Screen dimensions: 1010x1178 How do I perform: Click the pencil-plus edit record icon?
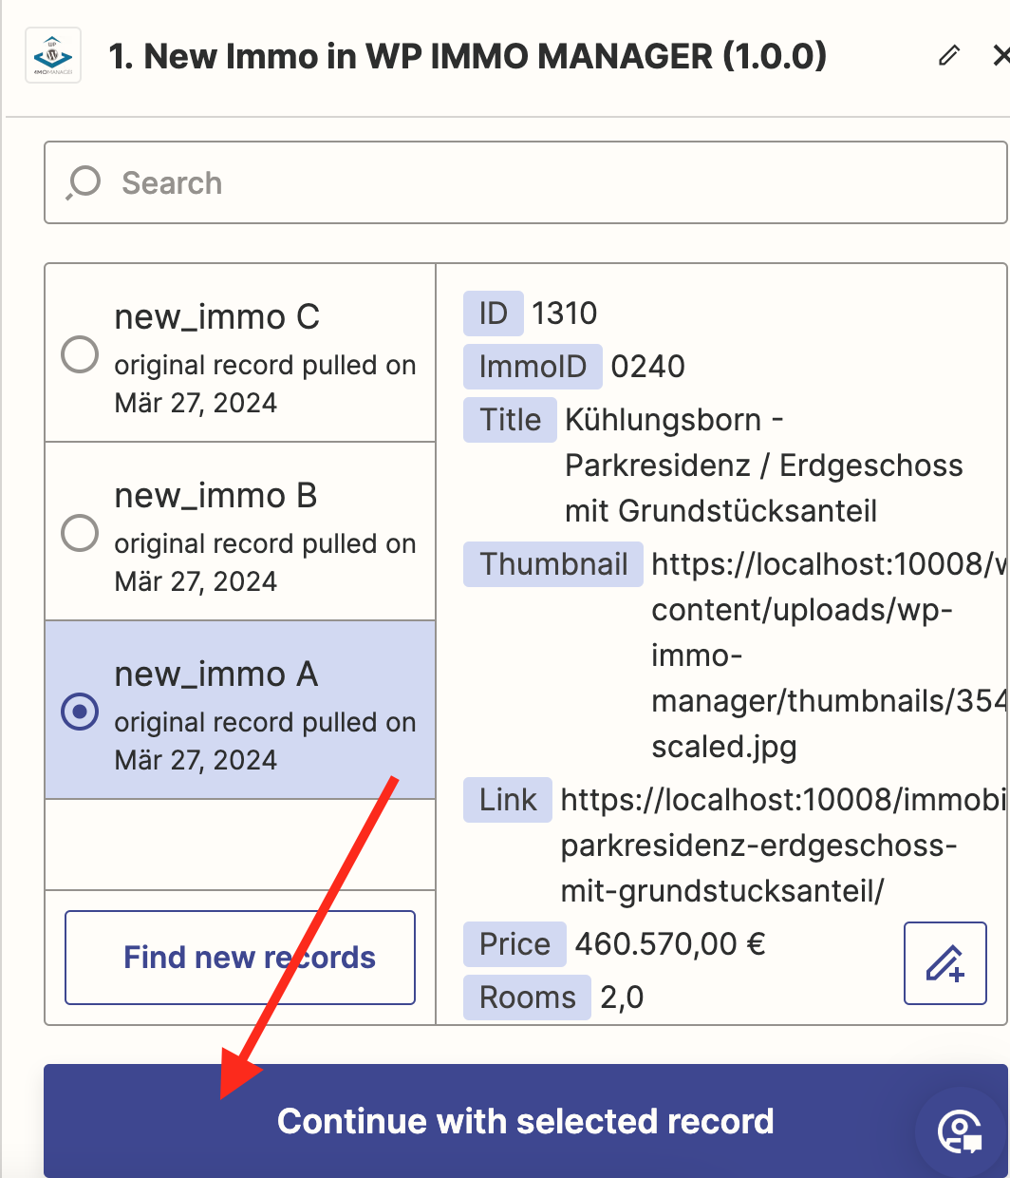pyautogui.click(x=945, y=963)
